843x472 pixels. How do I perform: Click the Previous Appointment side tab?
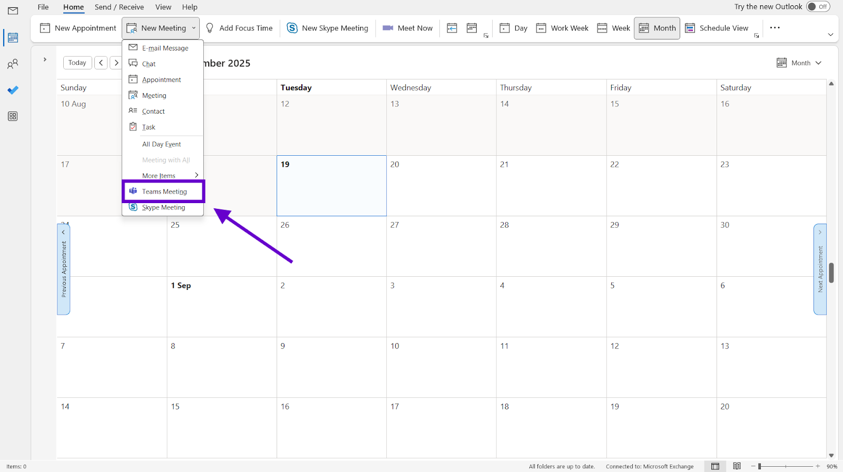click(64, 269)
